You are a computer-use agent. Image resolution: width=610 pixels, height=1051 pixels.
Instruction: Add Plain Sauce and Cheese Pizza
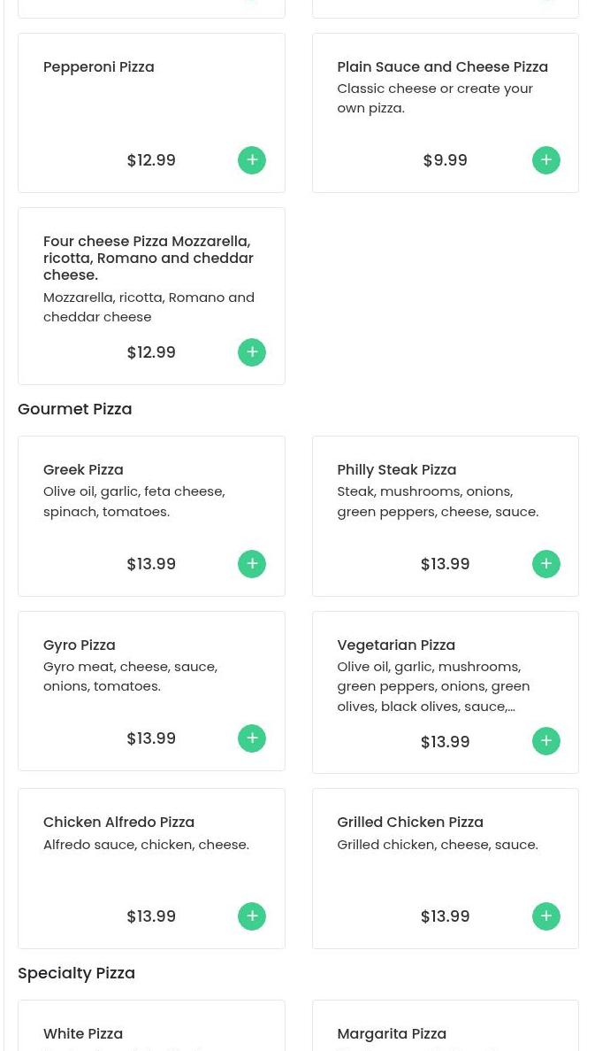coord(545,160)
